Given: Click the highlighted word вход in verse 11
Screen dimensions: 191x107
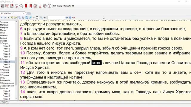Looking at the screenshot, I should pyautogui.click(x=96, y=63).
